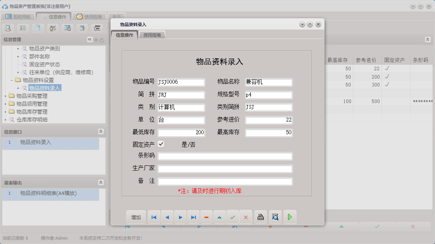This screenshot has height=244, width=435.
Task: Click the print icon in entry dialog
Action: 260,217
